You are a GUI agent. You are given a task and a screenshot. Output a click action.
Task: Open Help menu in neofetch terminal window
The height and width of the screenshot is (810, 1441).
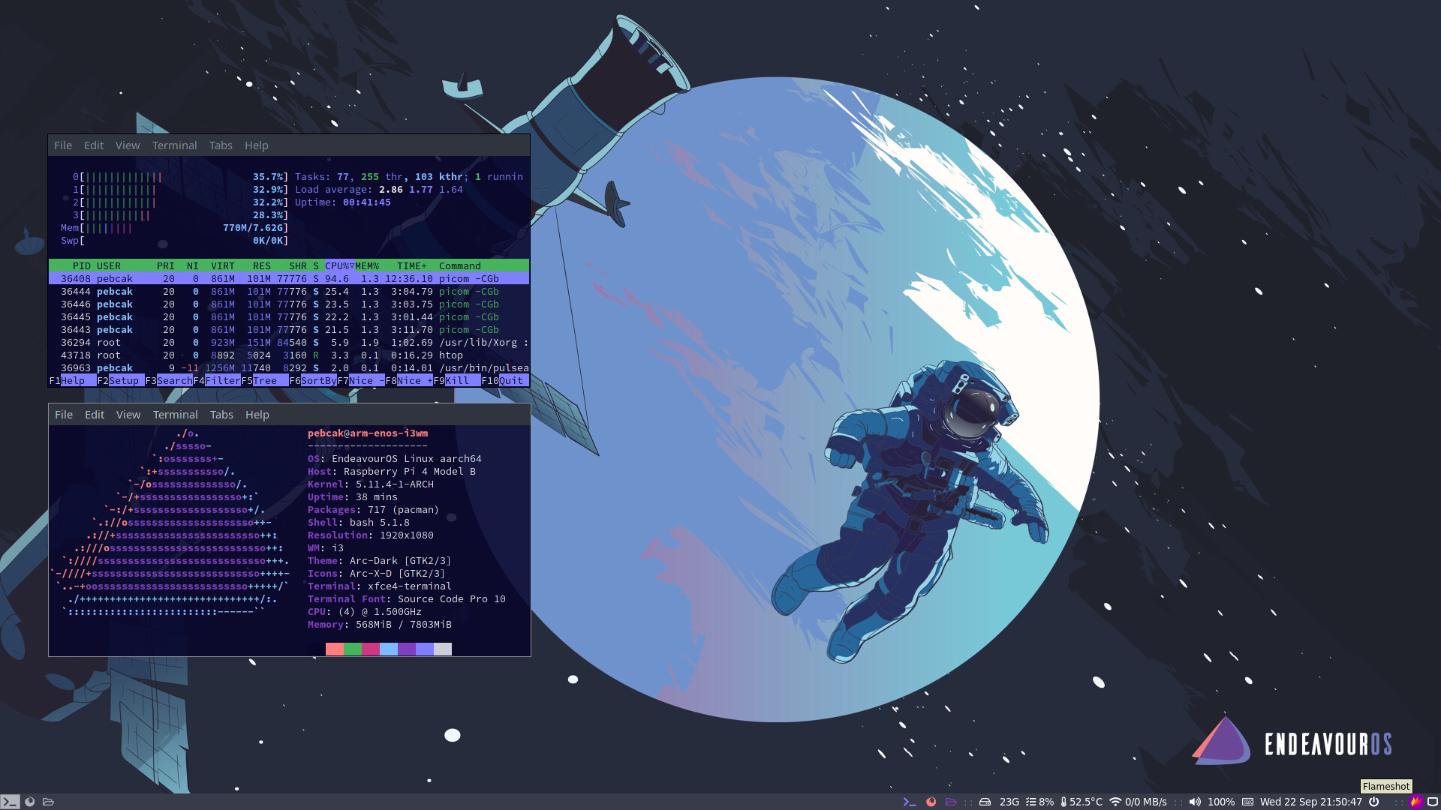[257, 415]
